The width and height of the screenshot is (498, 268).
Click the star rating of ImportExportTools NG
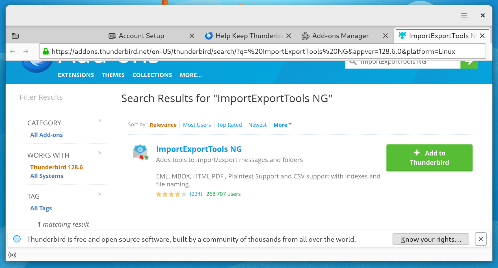(x=171, y=194)
